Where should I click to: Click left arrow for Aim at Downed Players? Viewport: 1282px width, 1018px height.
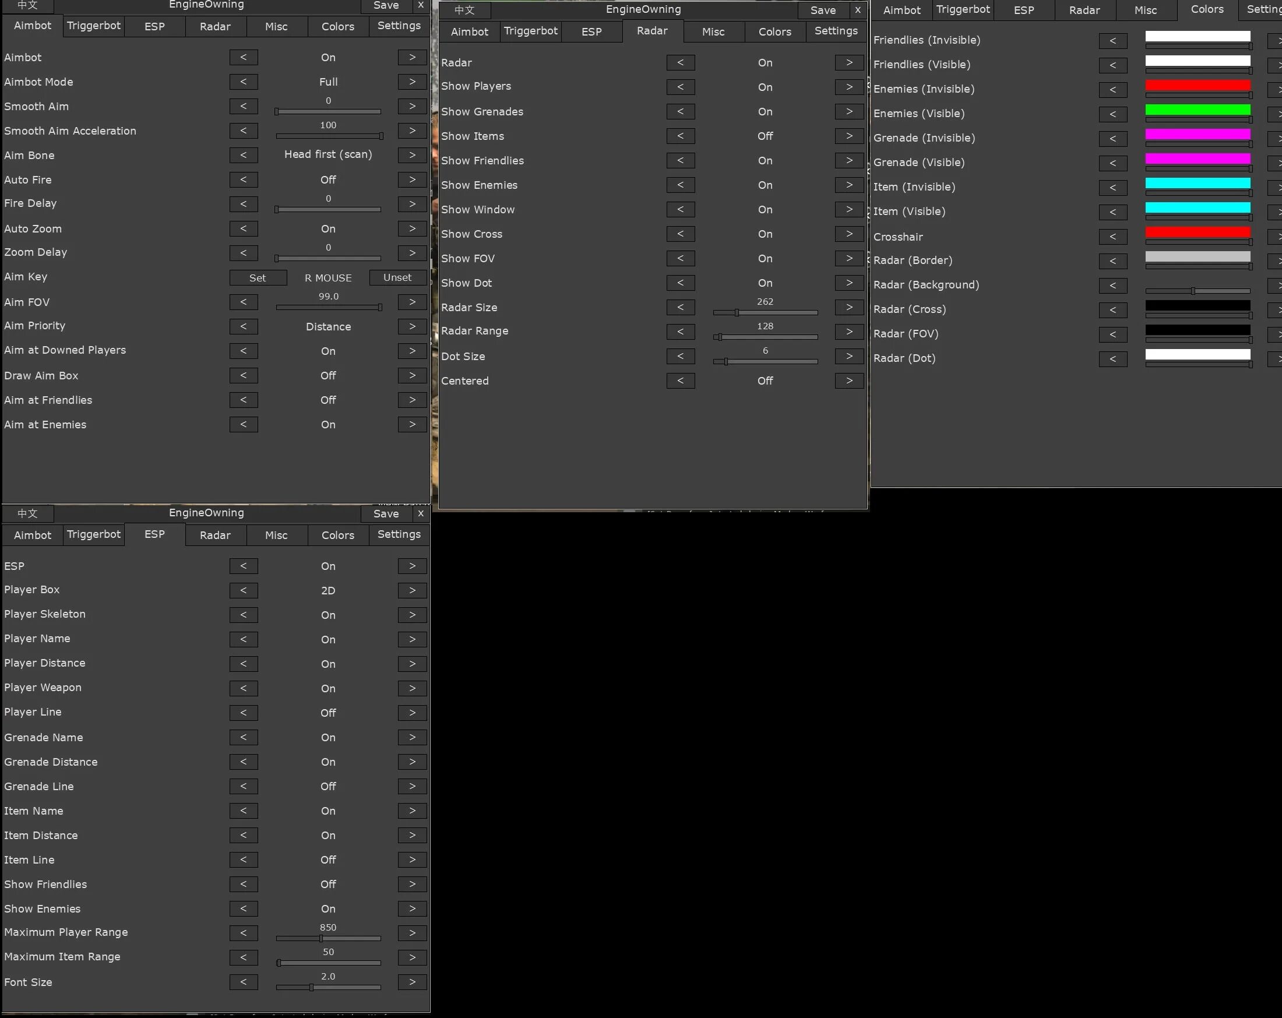click(x=244, y=351)
